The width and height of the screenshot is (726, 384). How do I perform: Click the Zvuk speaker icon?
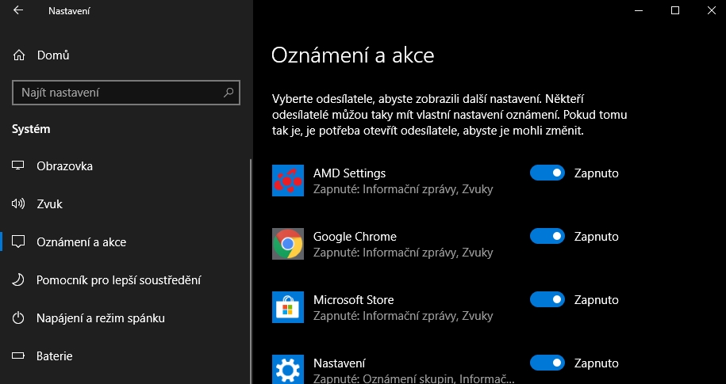click(19, 204)
